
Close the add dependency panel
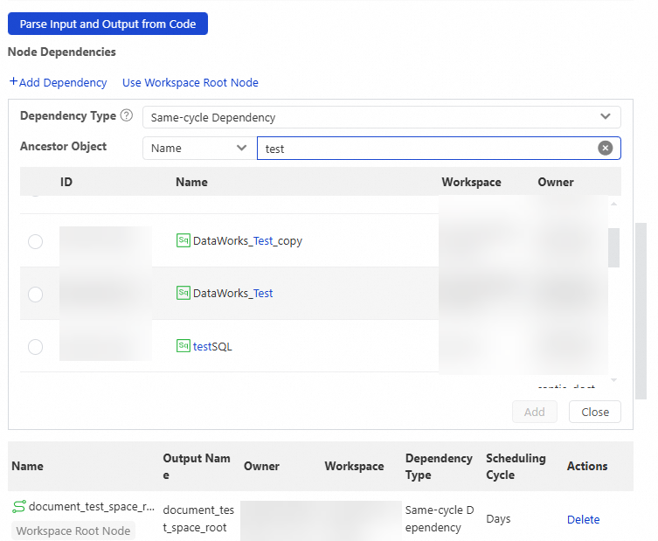point(594,413)
